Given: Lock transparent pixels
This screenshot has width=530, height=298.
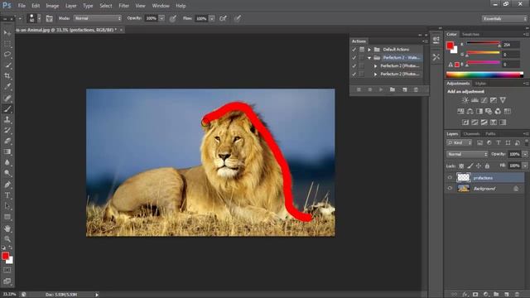Looking at the screenshot, I should click(x=461, y=166).
